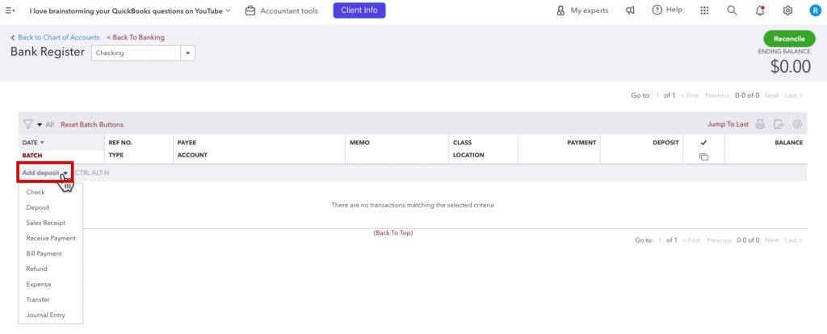
Task: Open the notifications bell
Action: click(x=760, y=10)
